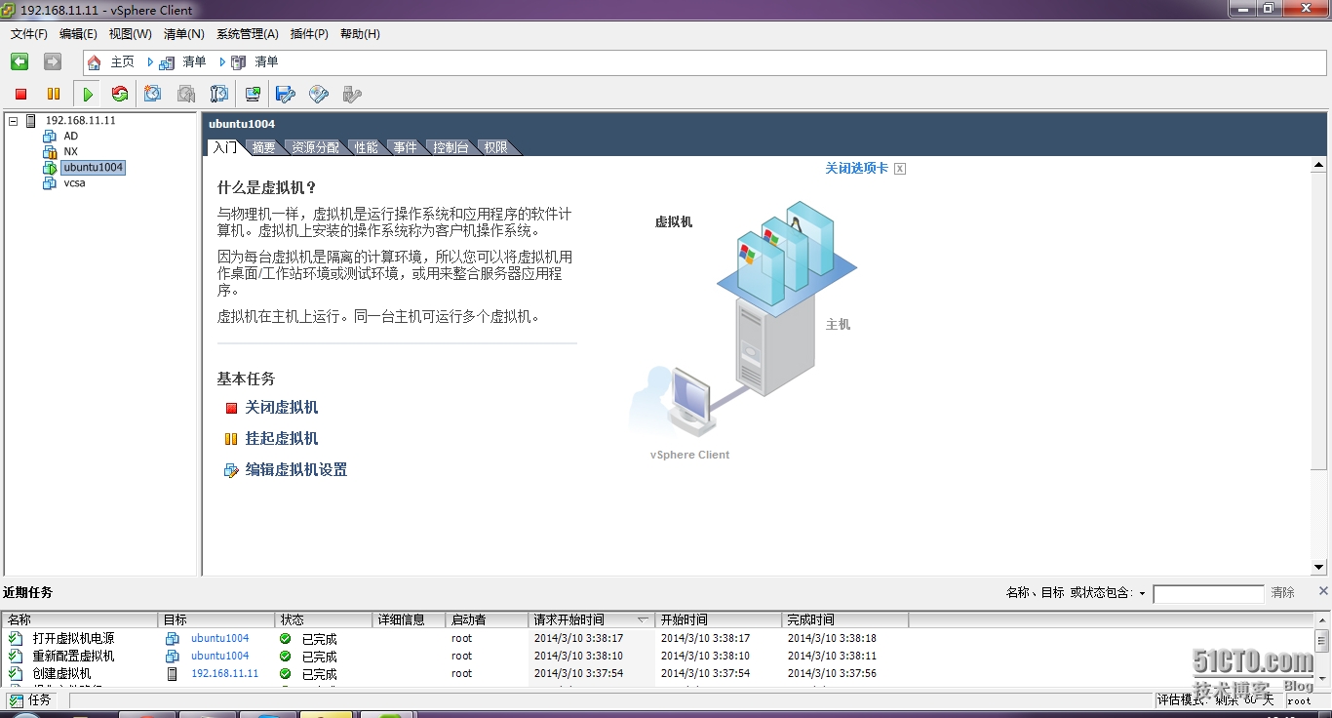Open the 编辑(E) menu

[78, 34]
